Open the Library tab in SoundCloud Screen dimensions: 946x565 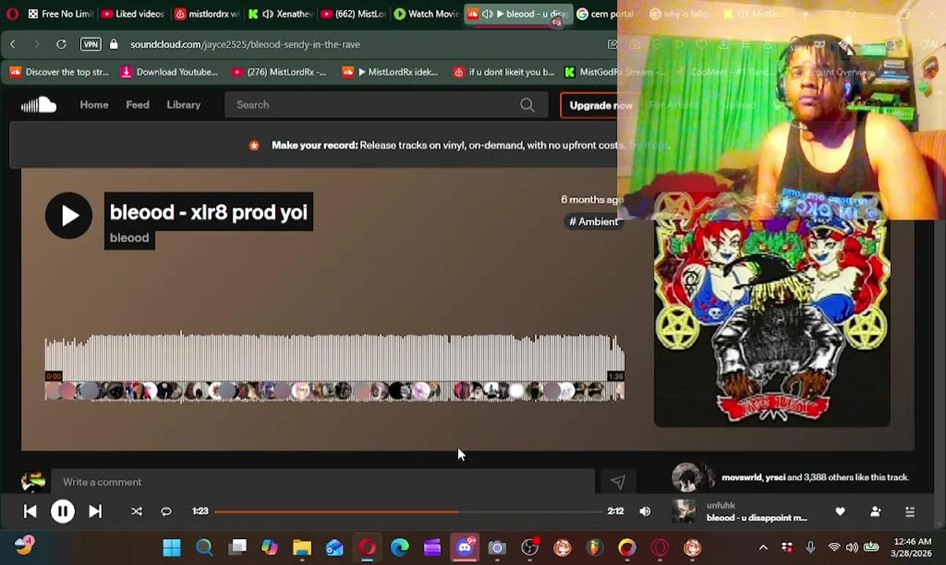[183, 104]
